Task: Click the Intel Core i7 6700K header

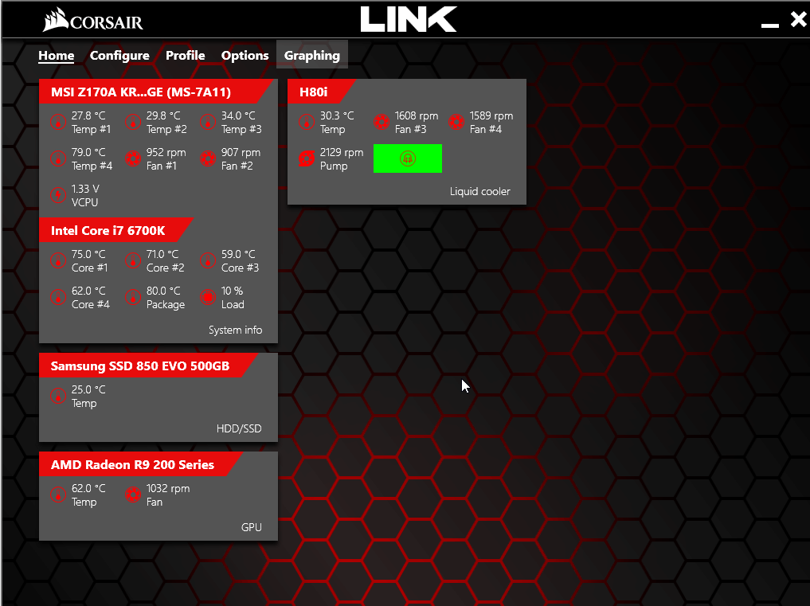Action: (x=115, y=230)
